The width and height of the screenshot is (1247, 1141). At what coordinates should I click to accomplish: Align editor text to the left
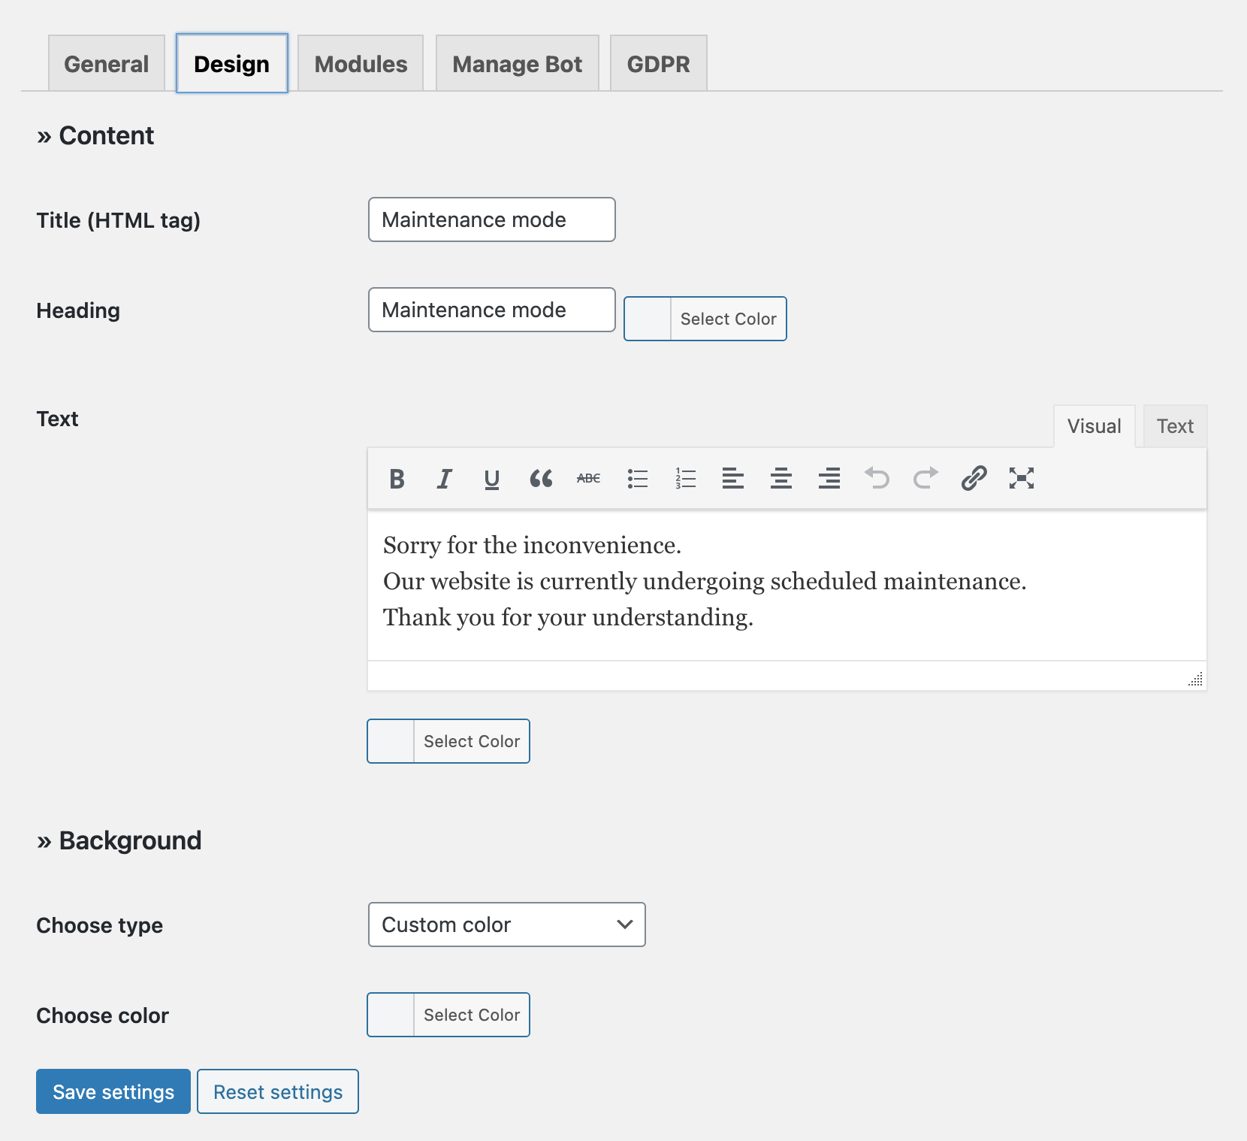click(x=733, y=479)
